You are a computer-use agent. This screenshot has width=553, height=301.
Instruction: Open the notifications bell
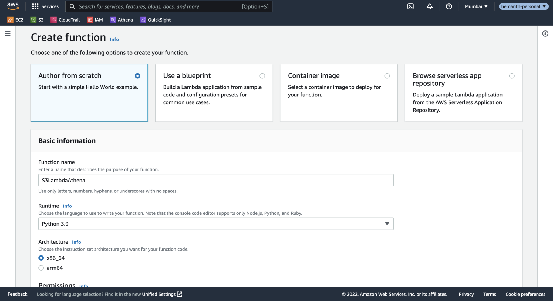point(430,6)
